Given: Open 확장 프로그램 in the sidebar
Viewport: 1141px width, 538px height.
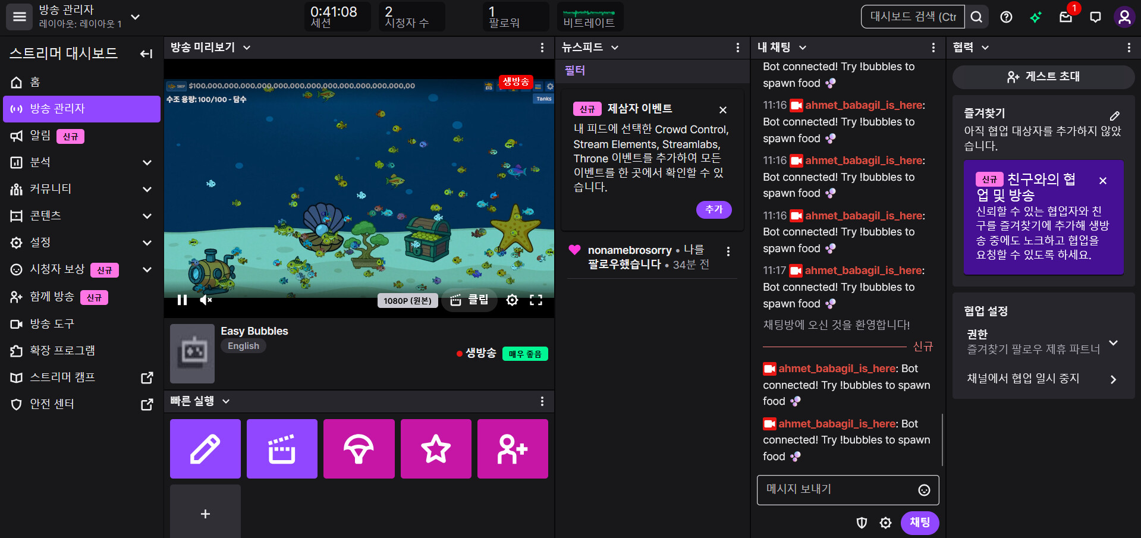Looking at the screenshot, I should pyautogui.click(x=82, y=350).
